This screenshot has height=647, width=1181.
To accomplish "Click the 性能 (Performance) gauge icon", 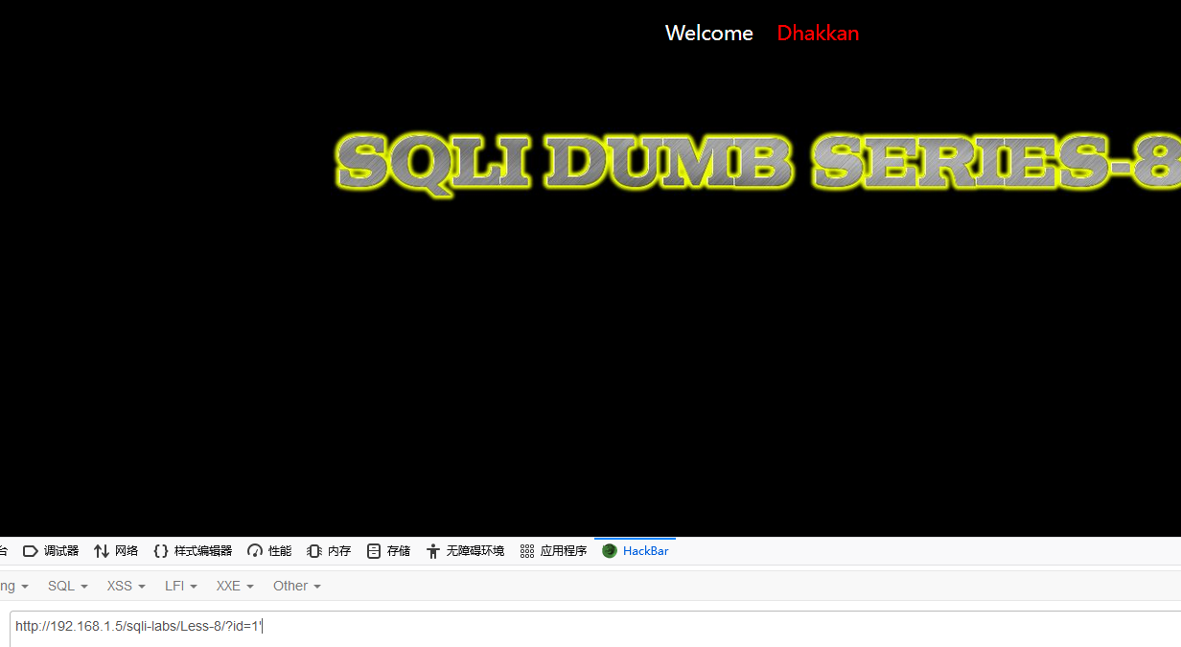I will pyautogui.click(x=255, y=551).
